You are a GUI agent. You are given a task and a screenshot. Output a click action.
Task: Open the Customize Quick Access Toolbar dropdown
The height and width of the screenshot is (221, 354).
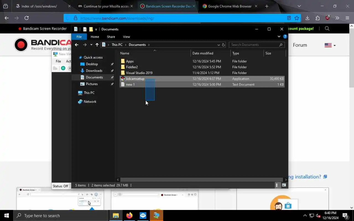96,29
